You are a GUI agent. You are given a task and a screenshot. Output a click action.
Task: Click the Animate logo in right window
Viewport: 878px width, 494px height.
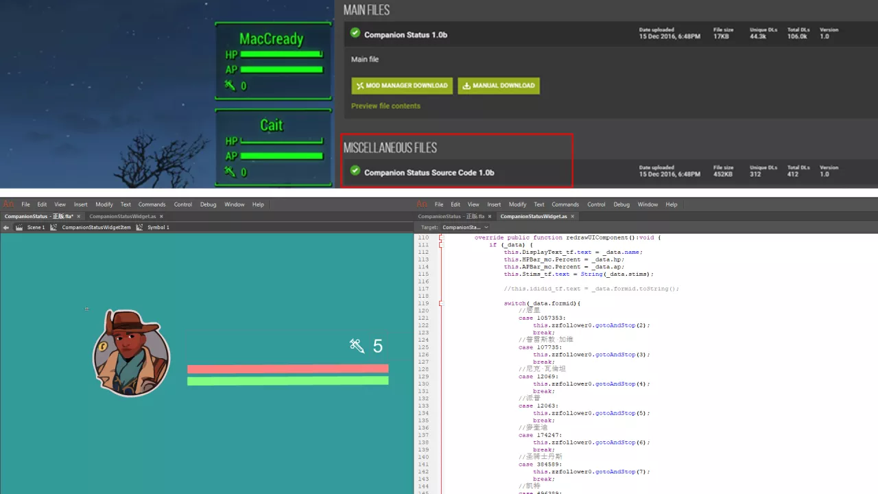[422, 204]
